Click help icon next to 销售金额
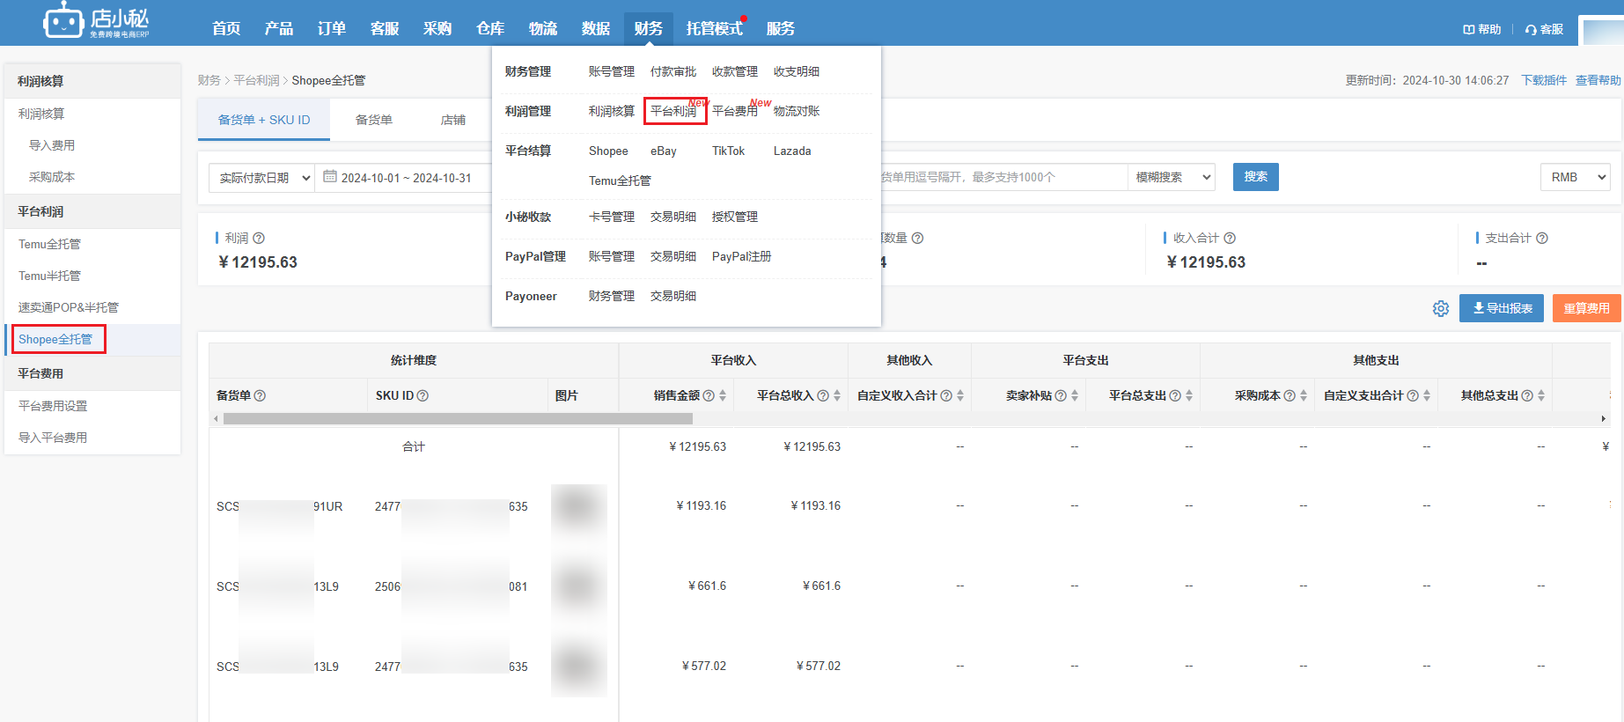 tap(709, 395)
